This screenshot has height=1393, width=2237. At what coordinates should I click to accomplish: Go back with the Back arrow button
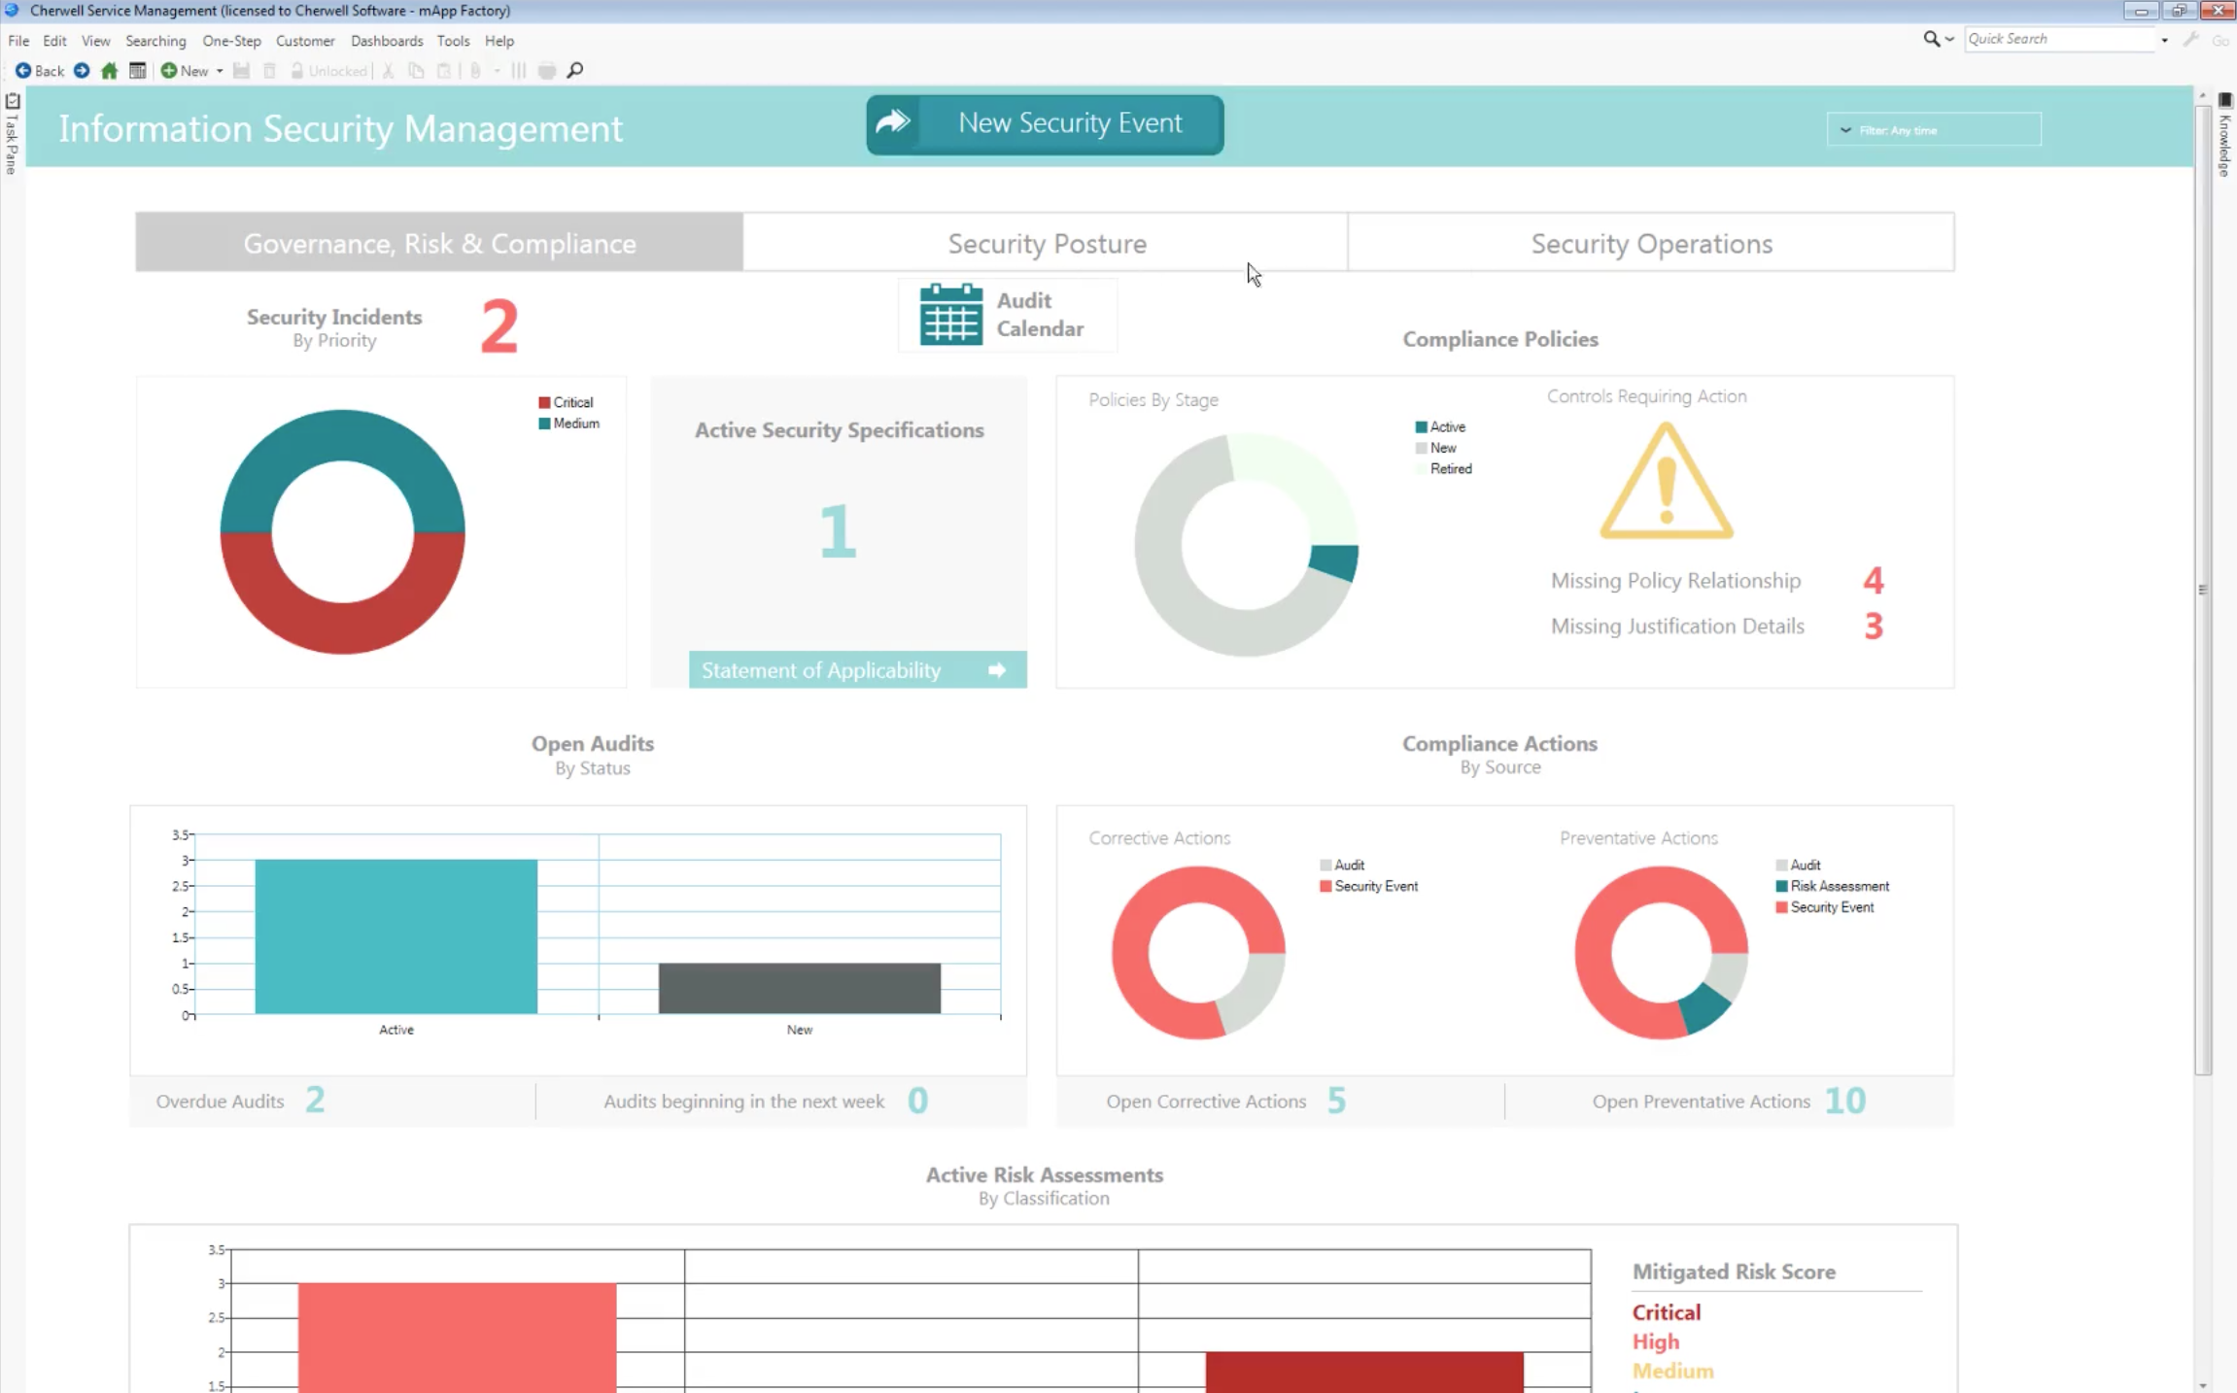39,71
